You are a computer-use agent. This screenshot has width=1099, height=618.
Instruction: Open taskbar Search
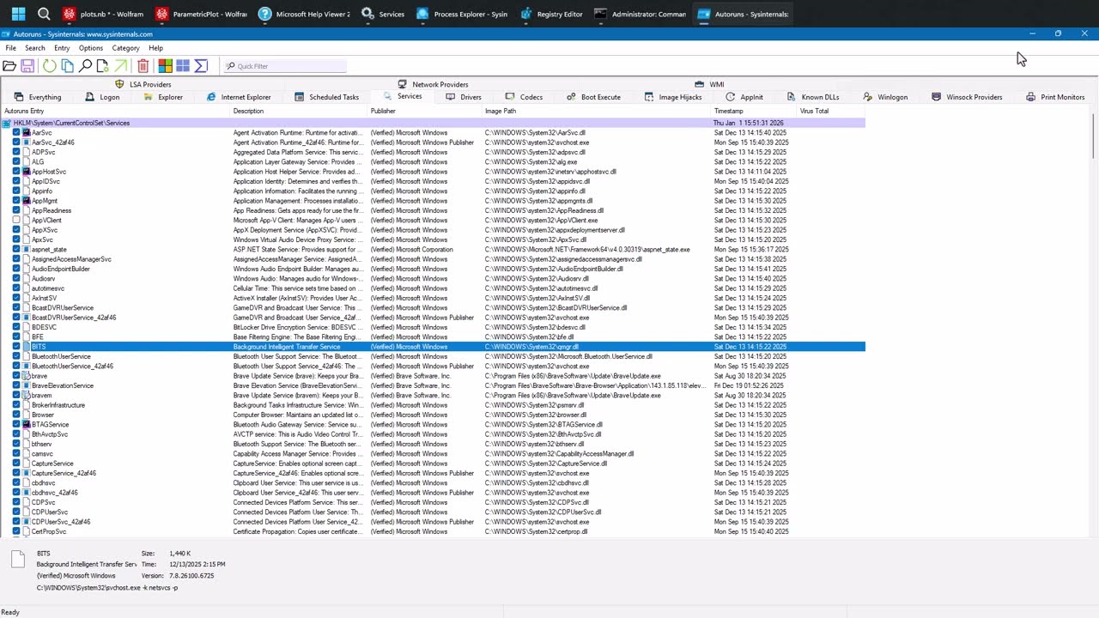(44, 14)
